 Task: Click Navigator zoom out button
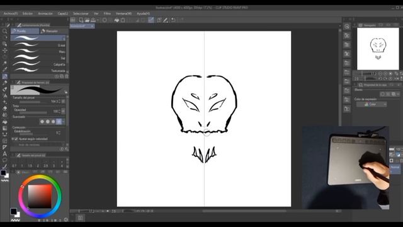click(380, 74)
